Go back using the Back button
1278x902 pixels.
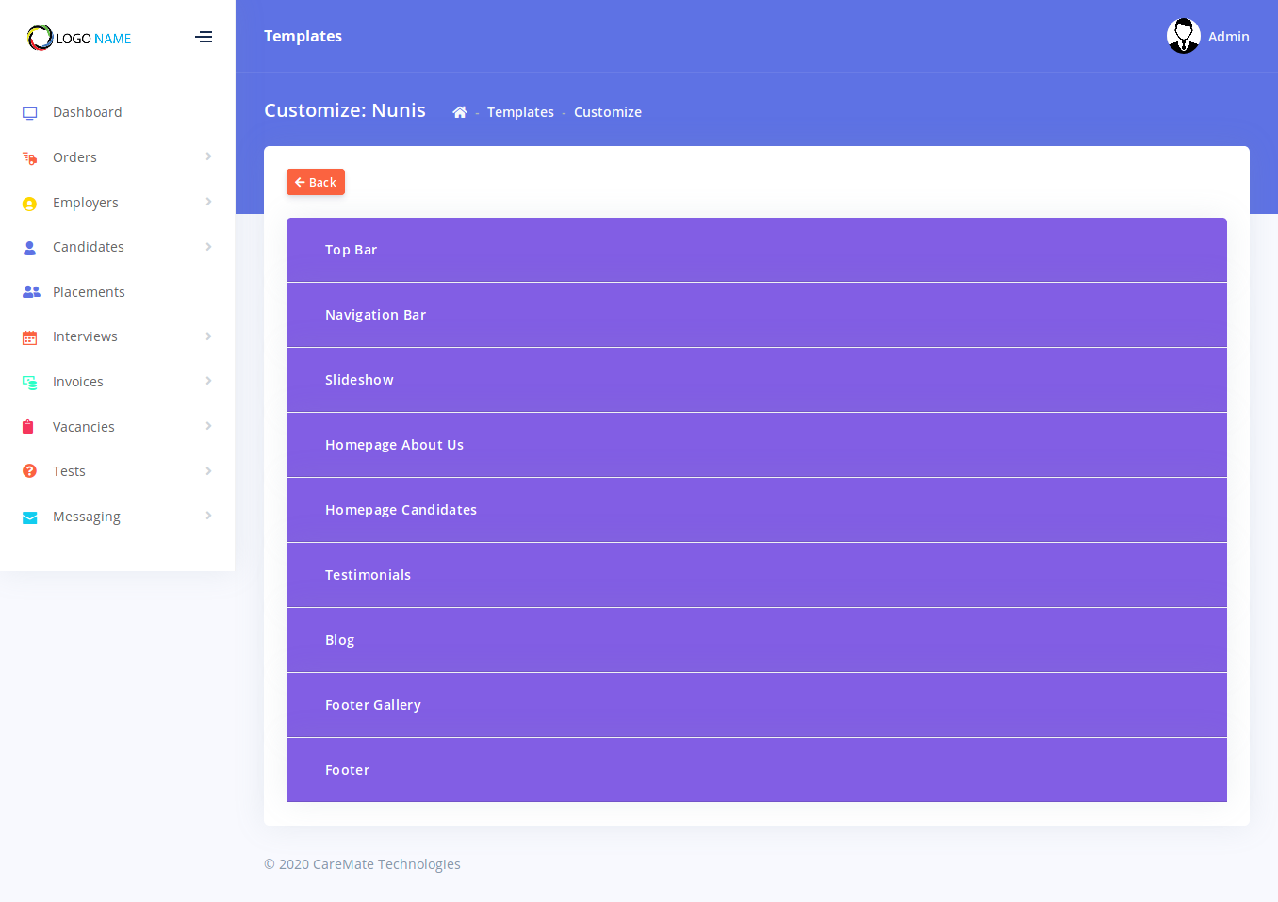[x=316, y=182]
